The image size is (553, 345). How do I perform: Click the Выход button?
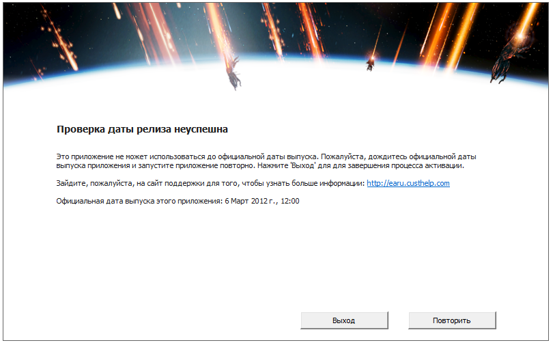pyautogui.click(x=344, y=320)
